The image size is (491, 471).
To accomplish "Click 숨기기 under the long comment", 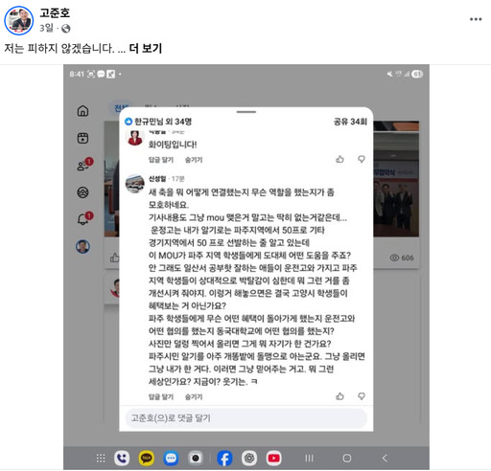I will coord(194,396).
